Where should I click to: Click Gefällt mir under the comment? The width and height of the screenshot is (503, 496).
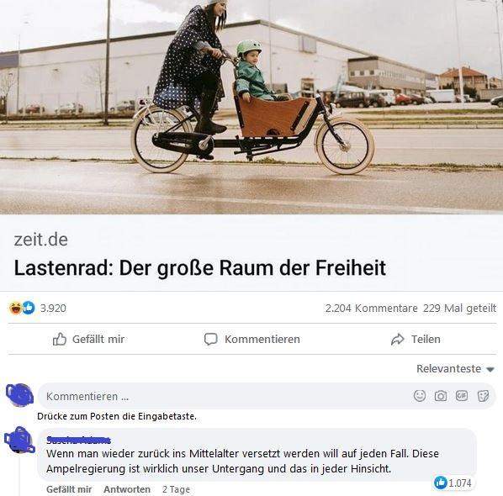click(69, 489)
